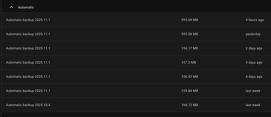Image resolution: width=271 pixels, height=117 pixels.
Task: Open the 159.84 MB backup row
Action: tap(28, 91)
